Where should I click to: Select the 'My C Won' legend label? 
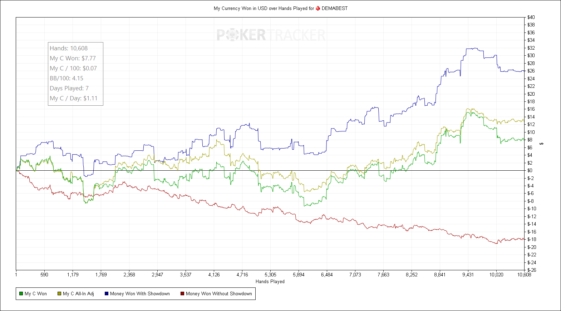pos(36,294)
